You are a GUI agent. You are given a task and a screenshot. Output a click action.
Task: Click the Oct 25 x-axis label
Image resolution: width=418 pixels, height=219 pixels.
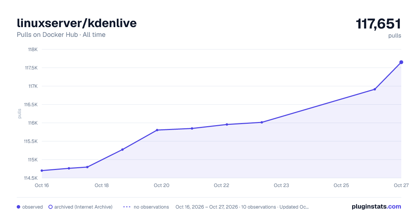click(x=341, y=185)
